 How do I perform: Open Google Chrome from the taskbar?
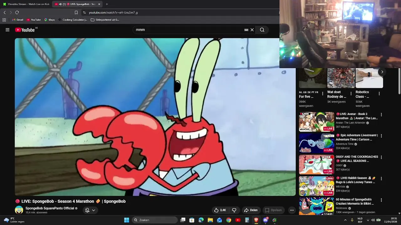click(229, 220)
